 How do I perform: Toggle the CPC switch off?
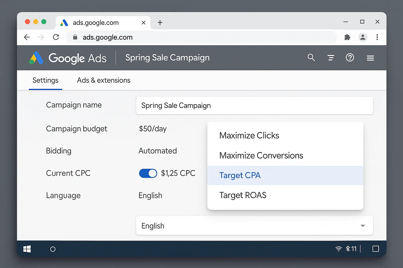pyautogui.click(x=148, y=173)
